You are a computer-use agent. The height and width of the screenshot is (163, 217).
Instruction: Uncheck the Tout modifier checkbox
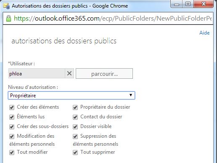[12, 152]
